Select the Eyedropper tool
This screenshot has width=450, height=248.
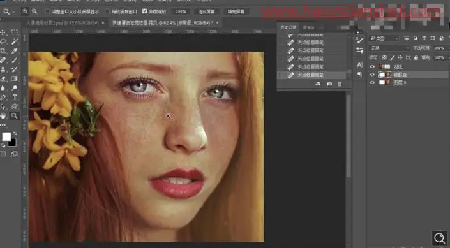point(14,51)
